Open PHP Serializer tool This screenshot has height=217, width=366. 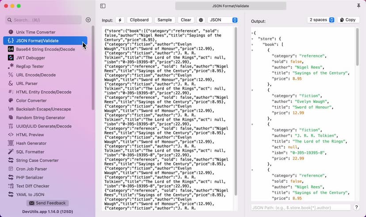(x=45, y=177)
